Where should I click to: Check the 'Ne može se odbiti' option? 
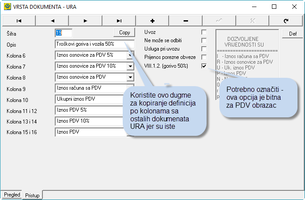click(204, 41)
